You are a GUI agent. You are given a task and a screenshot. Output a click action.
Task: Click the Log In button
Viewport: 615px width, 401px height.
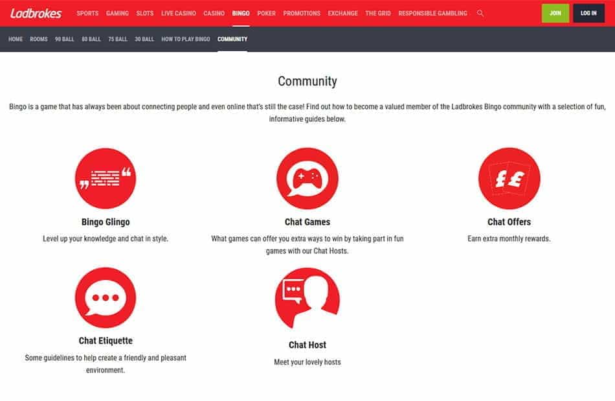point(588,13)
